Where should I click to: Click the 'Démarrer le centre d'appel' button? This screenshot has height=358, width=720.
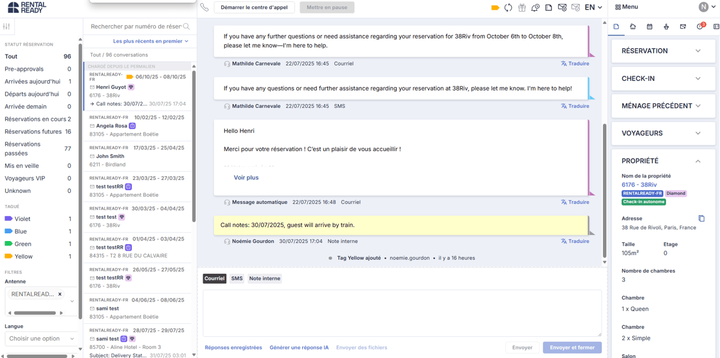pos(255,8)
